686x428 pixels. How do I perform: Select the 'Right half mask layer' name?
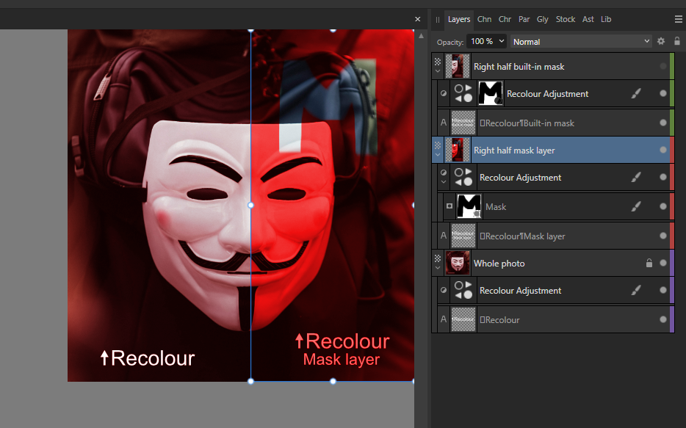point(514,150)
